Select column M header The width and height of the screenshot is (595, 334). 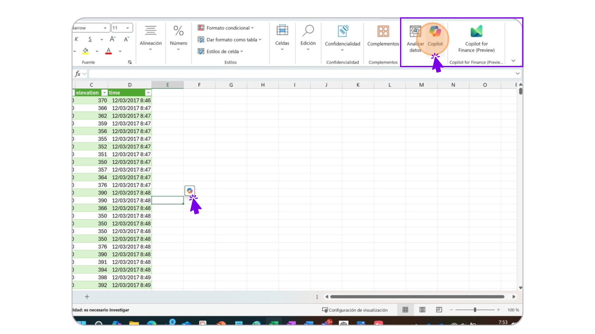click(x=421, y=85)
